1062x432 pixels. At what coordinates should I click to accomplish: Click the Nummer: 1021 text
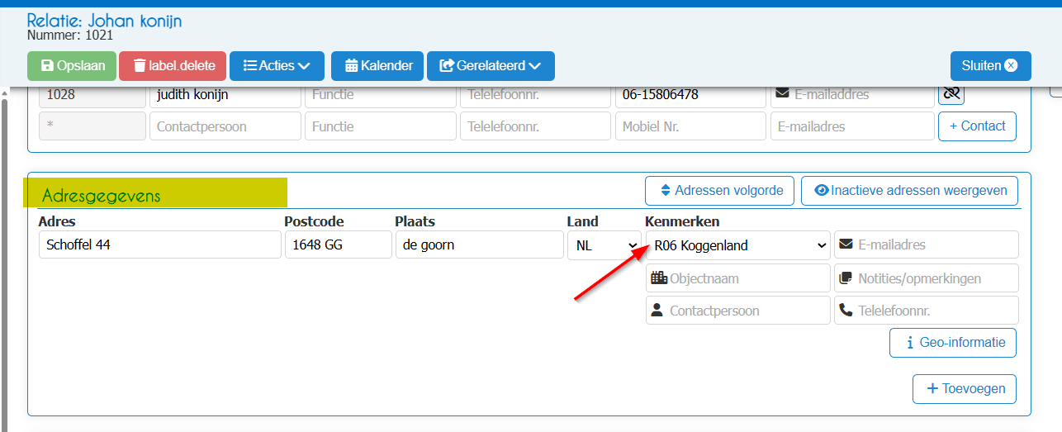pyautogui.click(x=70, y=36)
